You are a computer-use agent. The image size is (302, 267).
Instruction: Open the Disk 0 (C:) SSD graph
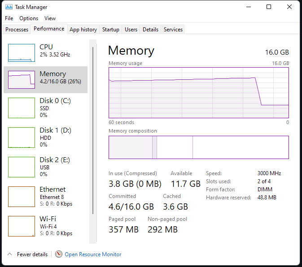pyautogui.click(x=22, y=108)
